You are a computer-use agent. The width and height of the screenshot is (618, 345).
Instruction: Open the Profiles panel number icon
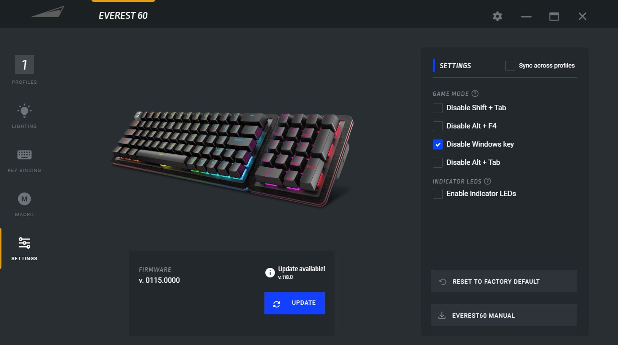click(x=24, y=65)
